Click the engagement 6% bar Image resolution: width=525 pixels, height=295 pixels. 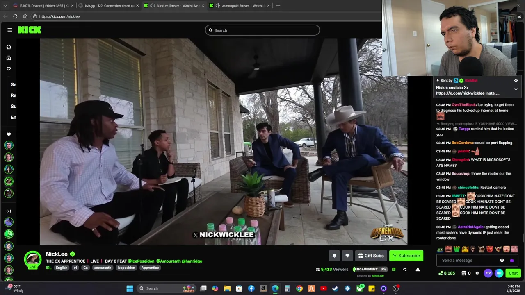pyautogui.click(x=370, y=269)
